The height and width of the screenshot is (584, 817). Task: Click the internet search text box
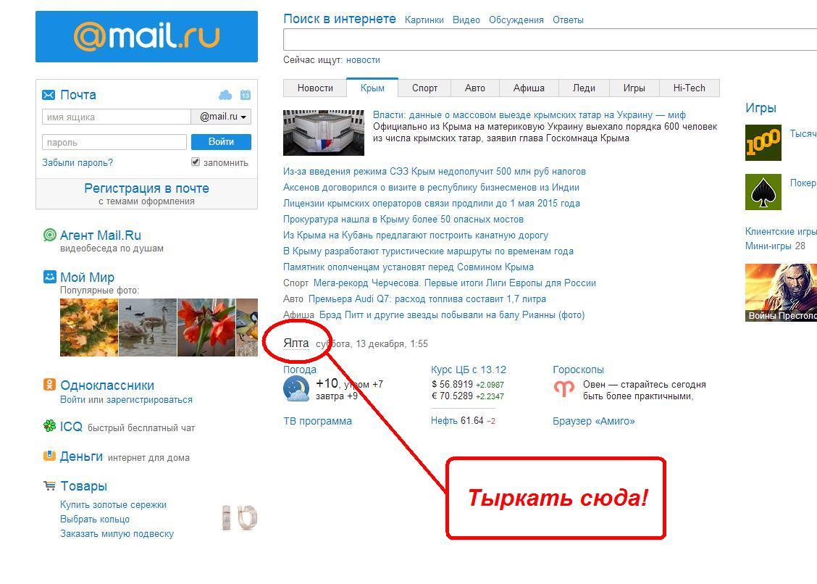pyautogui.click(x=550, y=40)
